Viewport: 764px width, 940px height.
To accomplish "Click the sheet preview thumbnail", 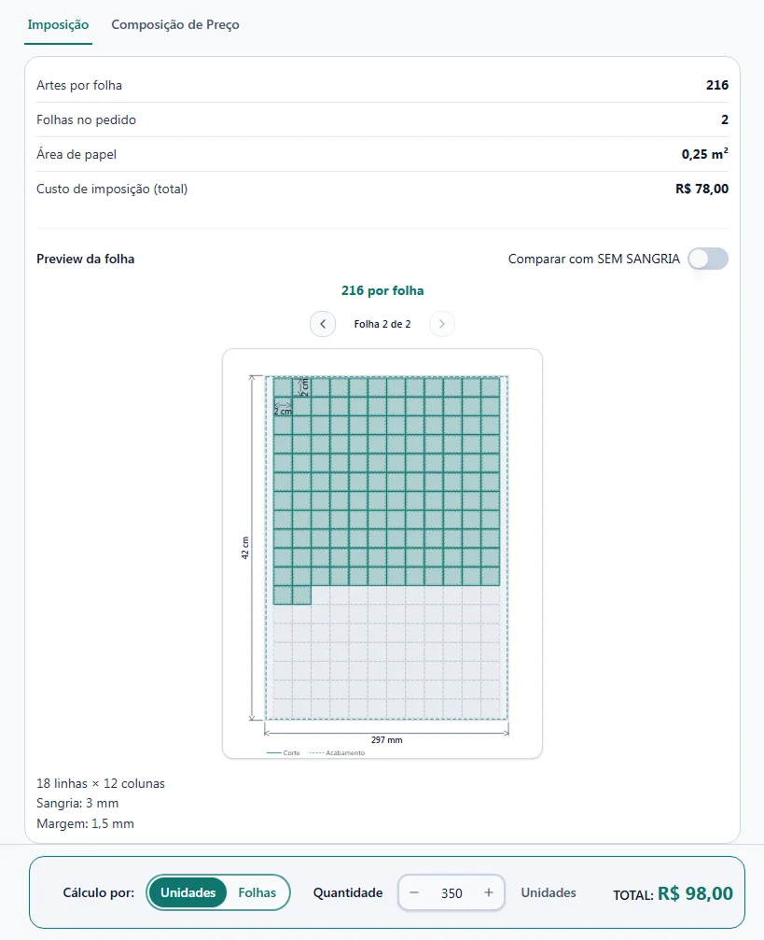I will (x=382, y=554).
